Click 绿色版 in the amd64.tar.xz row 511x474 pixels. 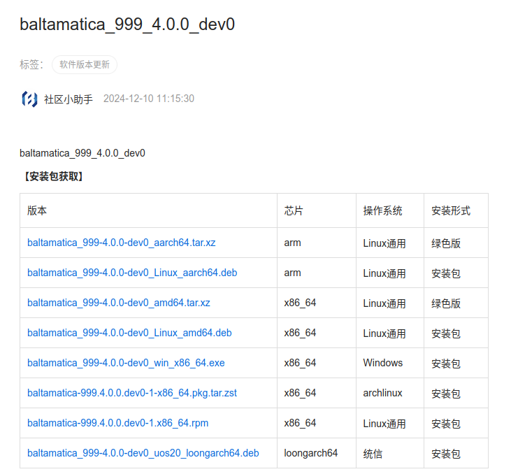(x=446, y=303)
